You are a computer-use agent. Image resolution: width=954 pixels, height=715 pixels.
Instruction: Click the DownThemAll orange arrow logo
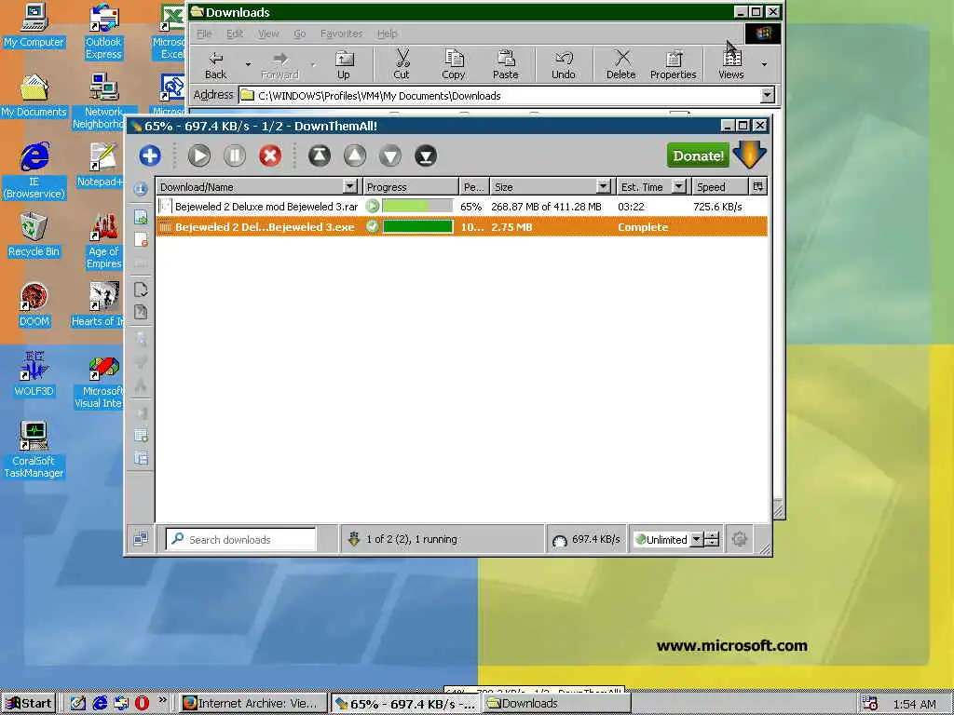pyautogui.click(x=750, y=155)
